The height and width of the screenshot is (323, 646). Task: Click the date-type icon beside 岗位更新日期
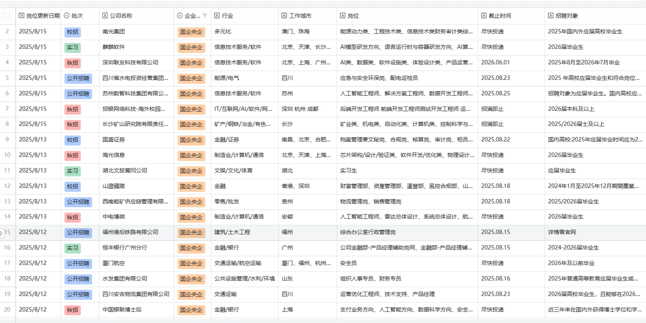[x=21, y=16]
